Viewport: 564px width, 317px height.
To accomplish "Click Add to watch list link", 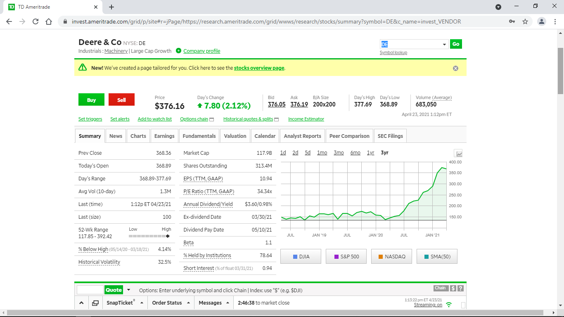I will tap(154, 119).
